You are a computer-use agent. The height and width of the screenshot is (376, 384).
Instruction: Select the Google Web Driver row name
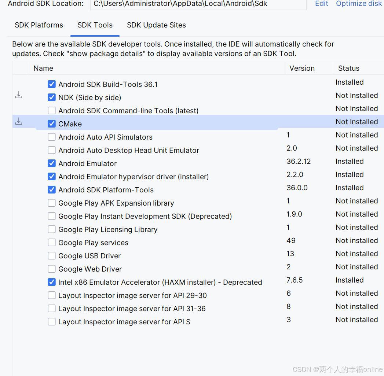tap(90, 269)
